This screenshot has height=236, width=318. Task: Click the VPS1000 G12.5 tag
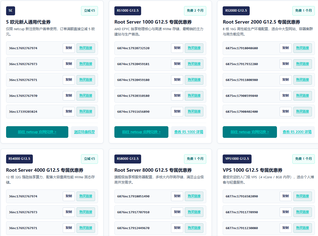point(237,159)
